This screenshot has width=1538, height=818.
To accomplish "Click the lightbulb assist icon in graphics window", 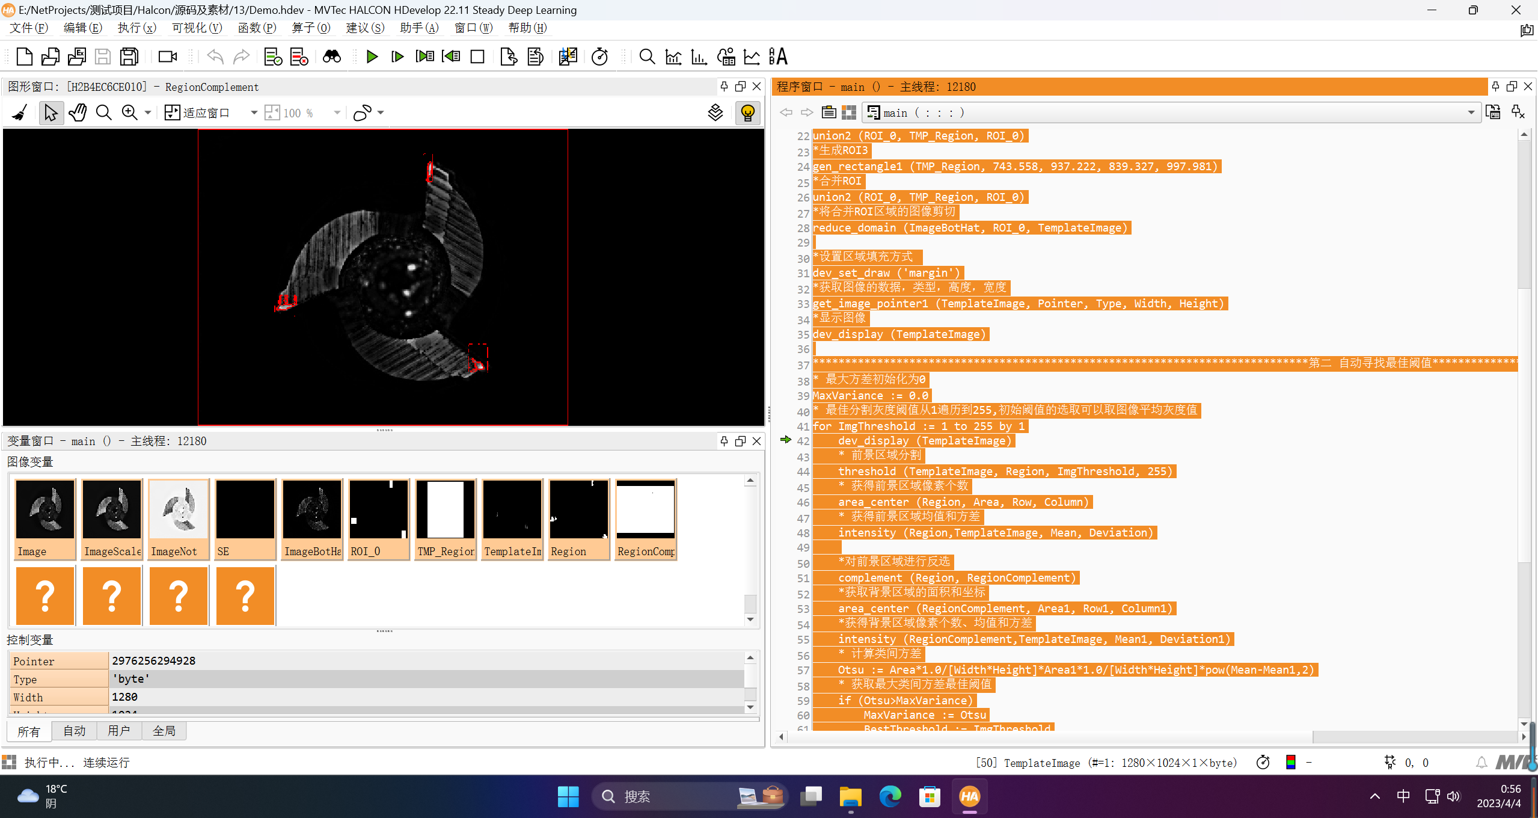I will (747, 113).
